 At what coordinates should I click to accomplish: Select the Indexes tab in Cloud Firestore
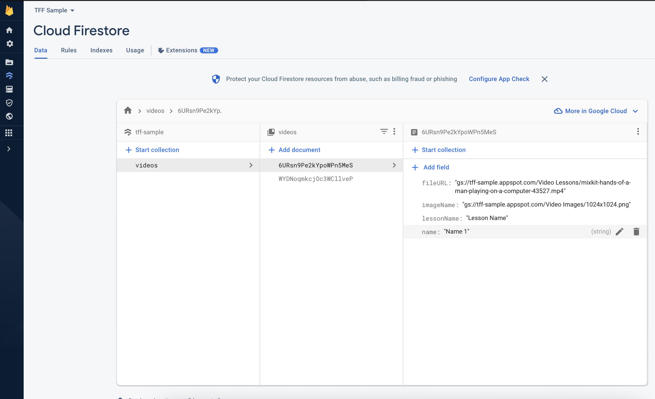(x=101, y=50)
